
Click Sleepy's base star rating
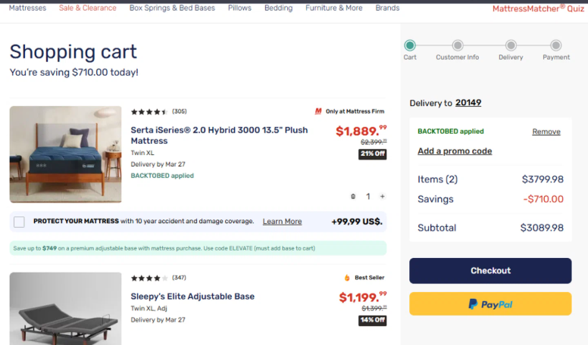click(x=149, y=278)
